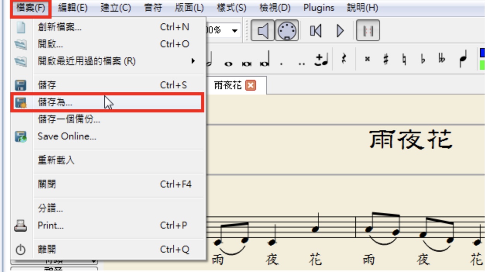This screenshot has width=485, height=272.
Task: Select the whole note duration
Action: point(229,64)
